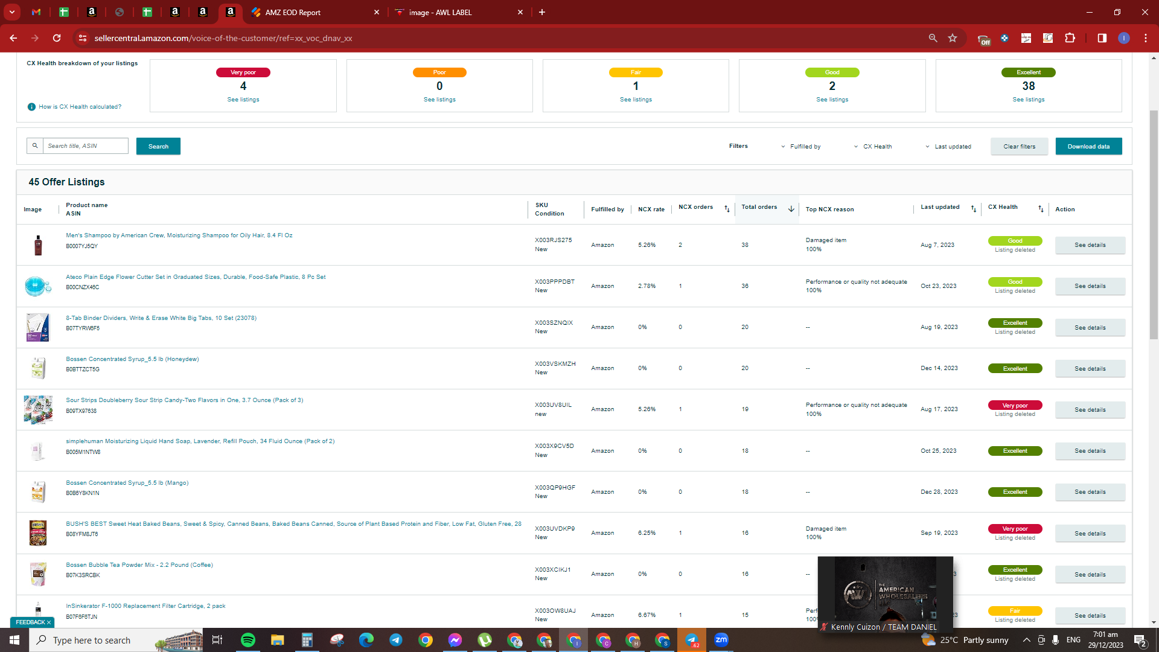See listings under Excellent
The height and width of the screenshot is (652, 1159).
1029,100
